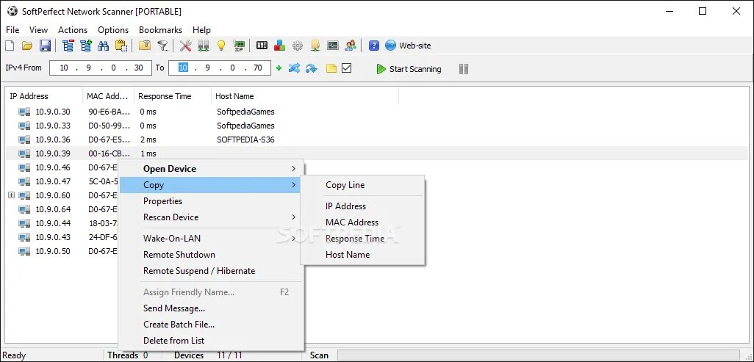The image size is (754, 362).
Task: Click the blue shuffle arrows icon
Action: click(294, 68)
